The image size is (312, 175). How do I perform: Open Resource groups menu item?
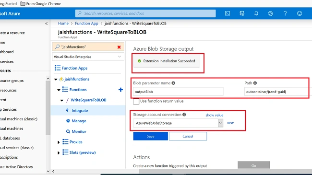[12, 81]
